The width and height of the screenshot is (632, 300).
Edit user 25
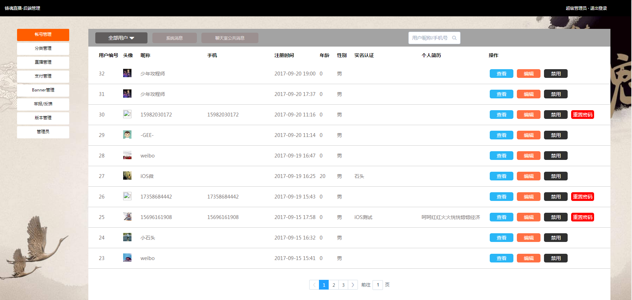coord(529,217)
